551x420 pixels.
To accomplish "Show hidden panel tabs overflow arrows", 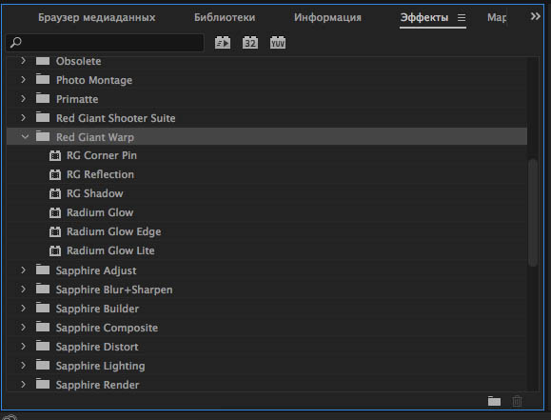I will tap(535, 16).
